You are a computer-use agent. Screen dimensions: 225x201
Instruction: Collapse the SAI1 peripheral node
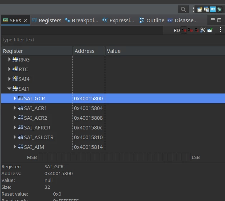(x=9, y=88)
